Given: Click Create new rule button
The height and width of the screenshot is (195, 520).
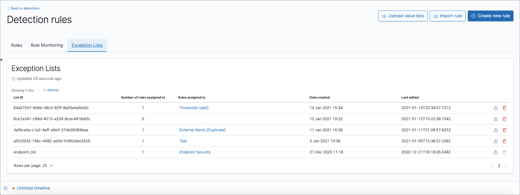Looking at the screenshot, I should tap(490, 16).
